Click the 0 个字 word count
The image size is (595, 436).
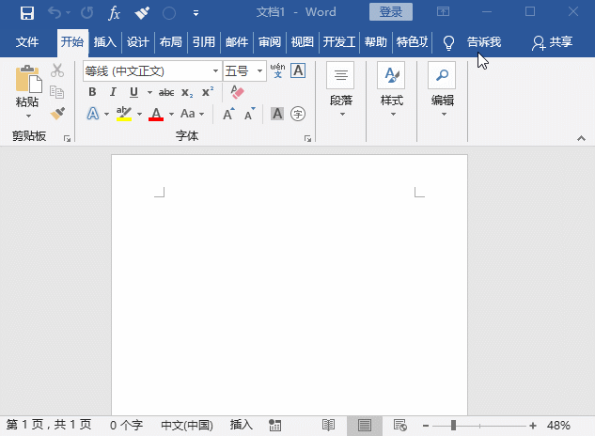[126, 425]
